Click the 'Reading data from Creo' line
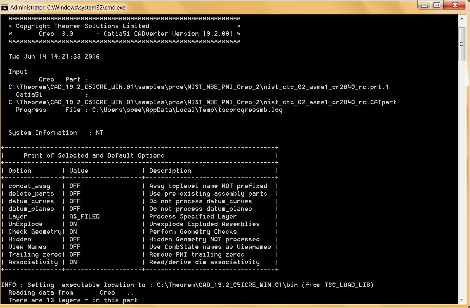470x308 pixels. coord(73,292)
